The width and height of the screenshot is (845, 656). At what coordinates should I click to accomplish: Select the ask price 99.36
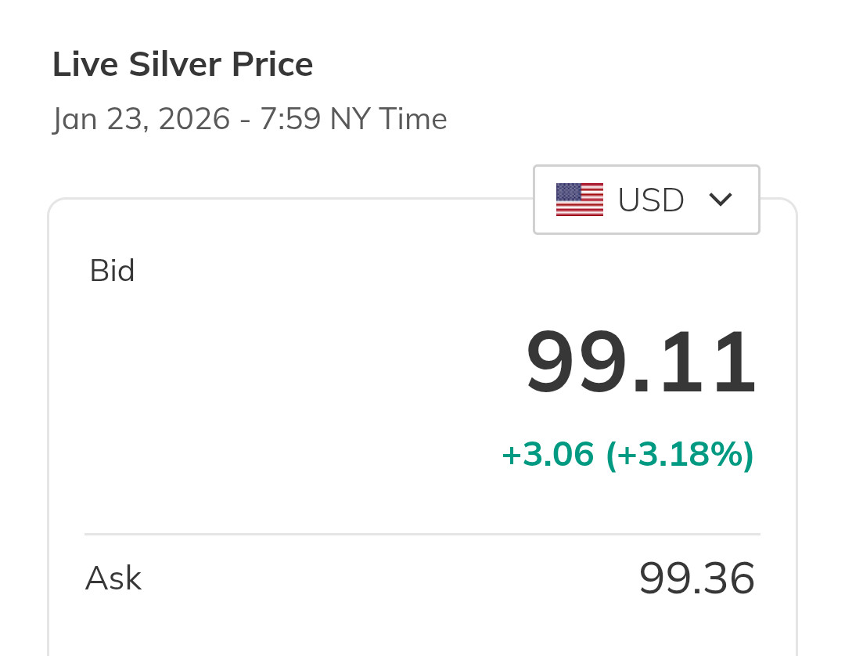[696, 579]
